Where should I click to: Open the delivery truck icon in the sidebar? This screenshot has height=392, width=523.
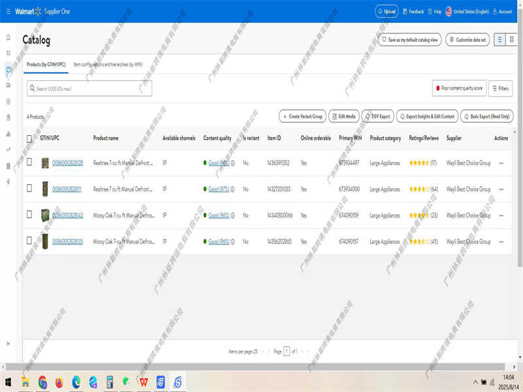pos(8,86)
